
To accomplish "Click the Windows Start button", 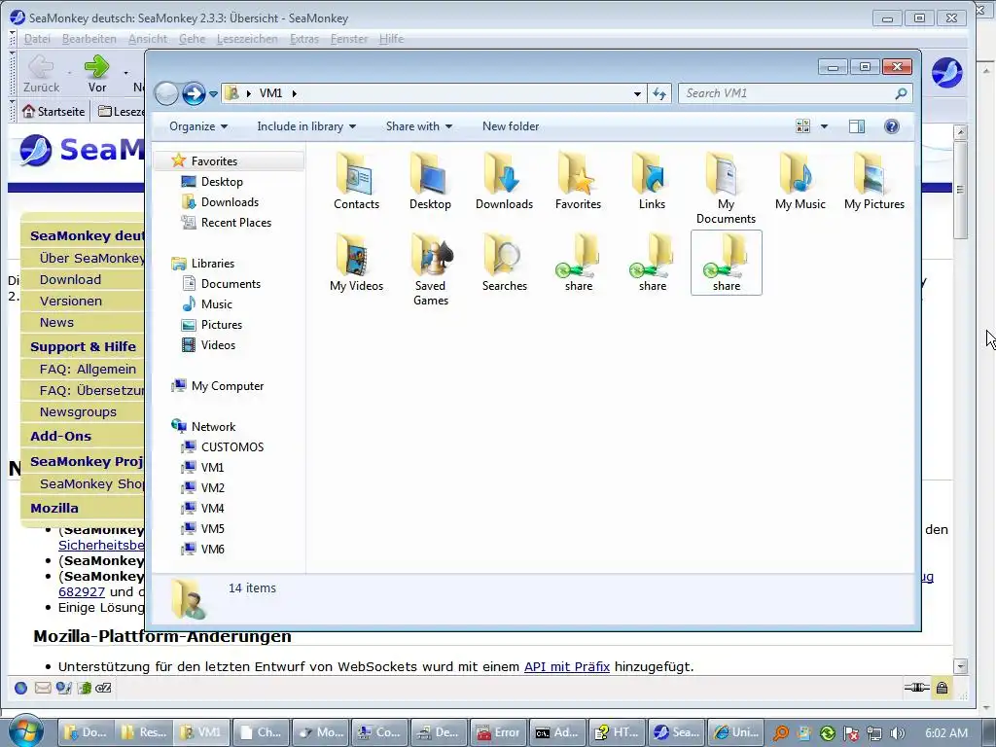I will [26, 731].
